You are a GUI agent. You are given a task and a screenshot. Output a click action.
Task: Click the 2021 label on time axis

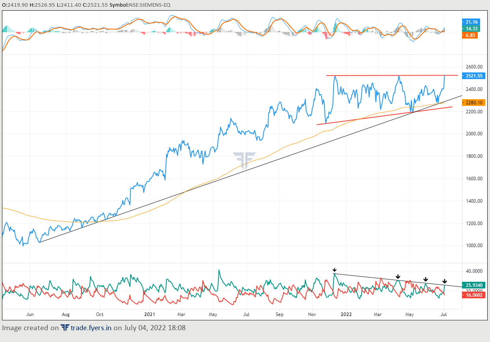tap(149, 314)
